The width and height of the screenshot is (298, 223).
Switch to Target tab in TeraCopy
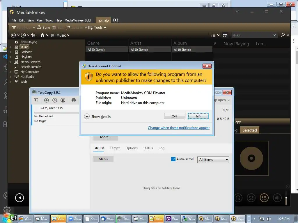pos(115,148)
